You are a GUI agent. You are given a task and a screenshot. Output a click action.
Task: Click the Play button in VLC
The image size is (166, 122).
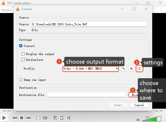tap(4, 118)
